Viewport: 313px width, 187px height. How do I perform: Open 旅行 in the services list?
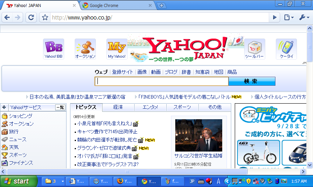click(14, 132)
